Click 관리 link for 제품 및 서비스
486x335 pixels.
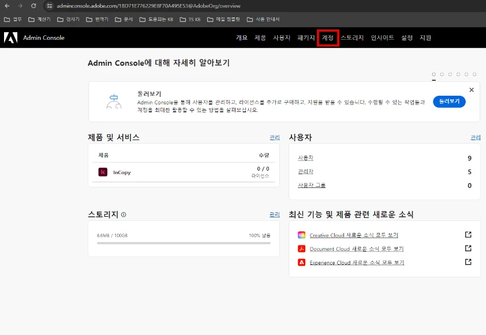coord(275,137)
